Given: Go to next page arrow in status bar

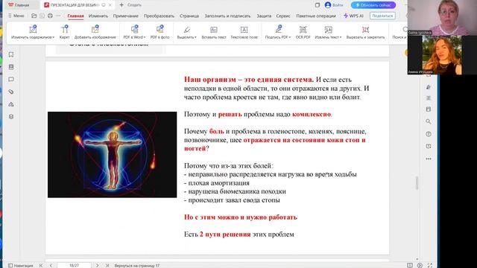Looking at the screenshot, I should tap(98, 266).
